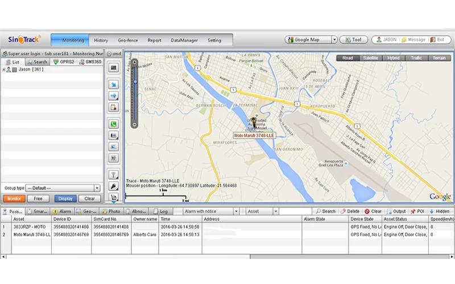Click the orange Monitor button
Screen dimensions: 455x284
click(14, 199)
